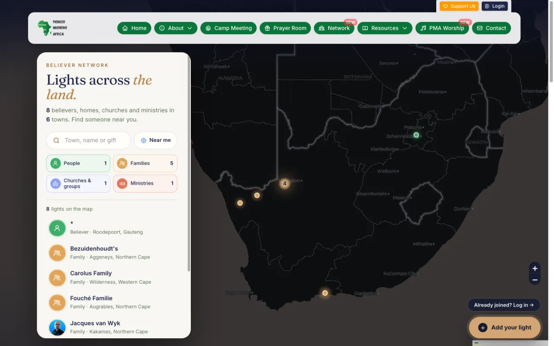Click the orange map marker near Qgeberha coast
The width and height of the screenshot is (554, 346).
tap(325, 293)
